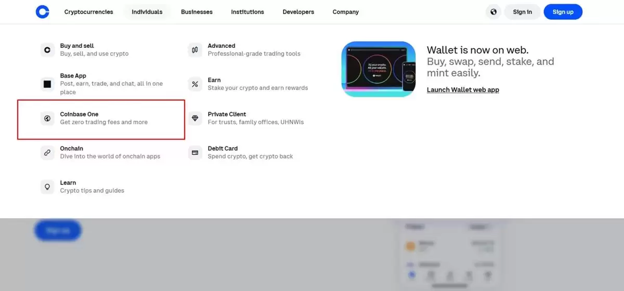Open the Private Client title

click(227, 114)
